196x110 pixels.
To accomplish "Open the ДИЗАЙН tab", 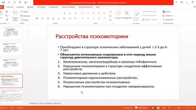I will [x=30, y=7].
